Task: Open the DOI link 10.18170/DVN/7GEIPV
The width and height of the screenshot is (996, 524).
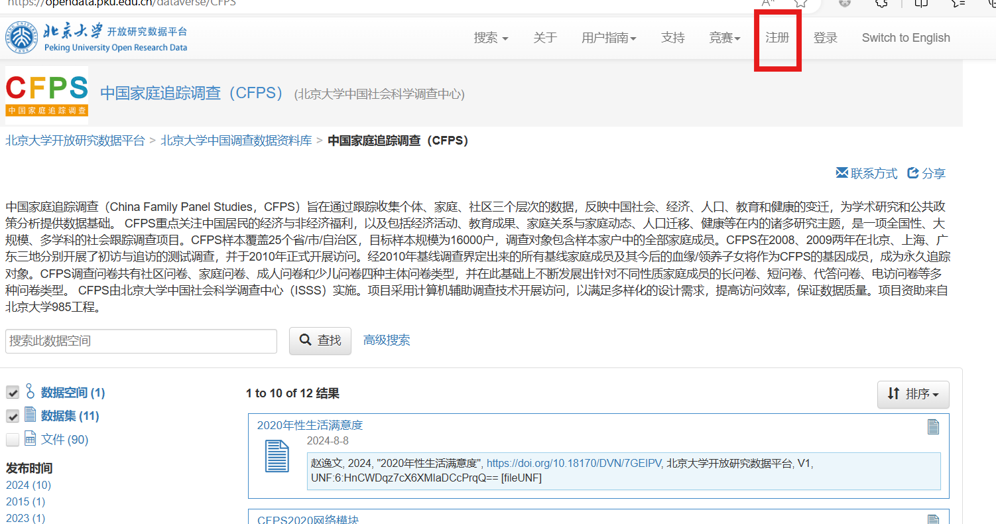Action: 574,464
